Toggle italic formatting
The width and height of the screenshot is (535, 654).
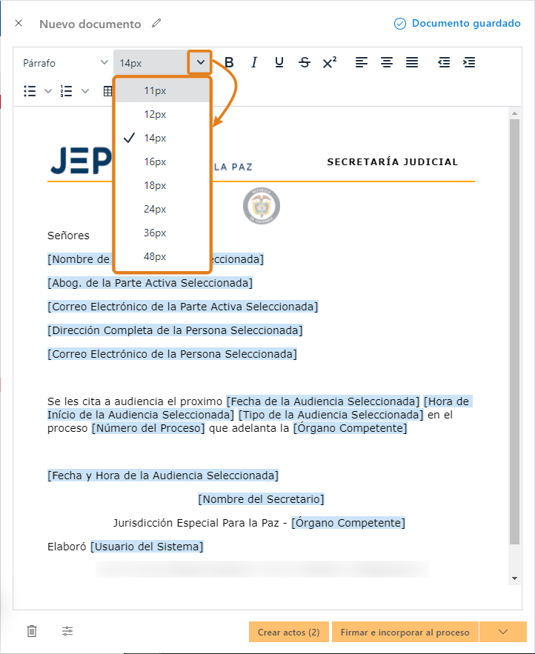(253, 62)
